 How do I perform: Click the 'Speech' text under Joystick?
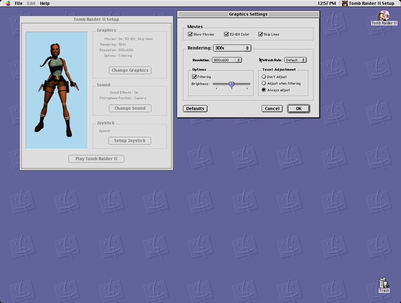104,131
